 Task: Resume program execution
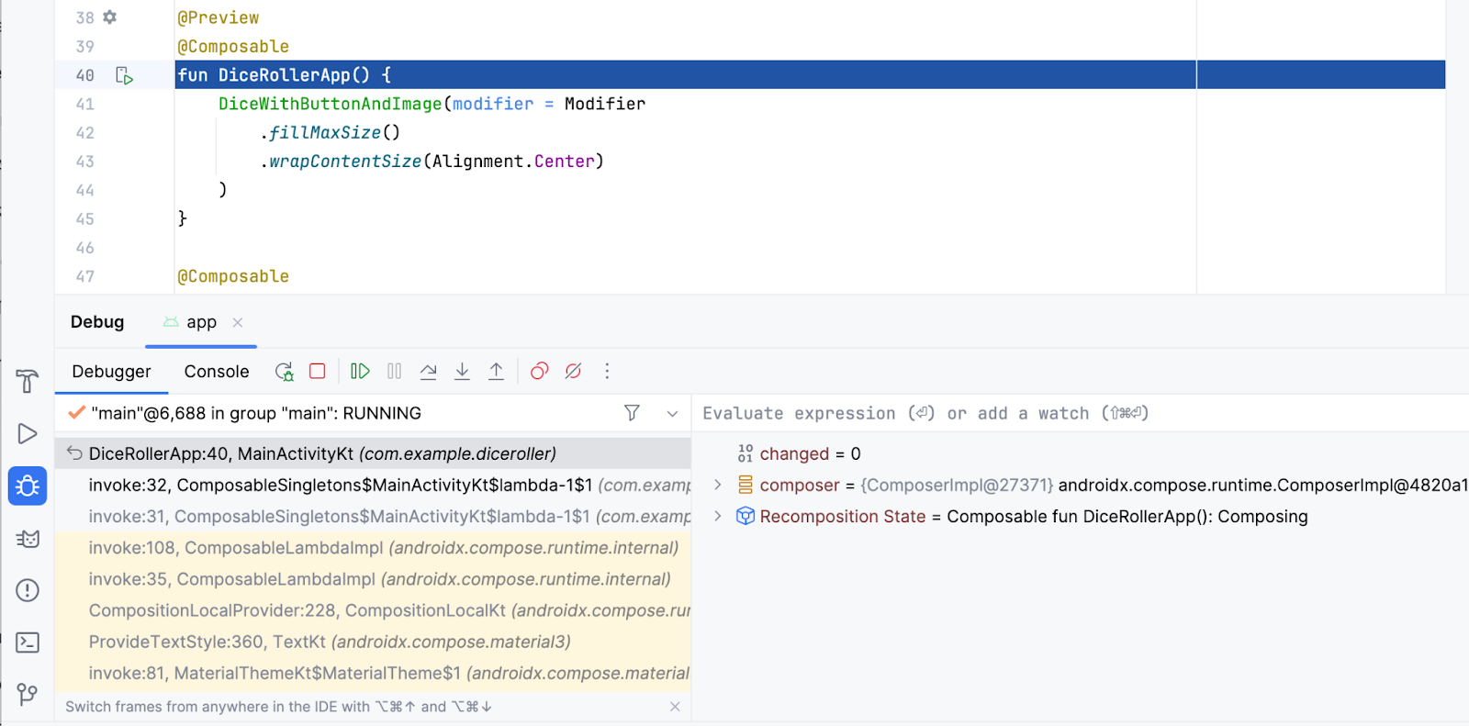click(360, 372)
